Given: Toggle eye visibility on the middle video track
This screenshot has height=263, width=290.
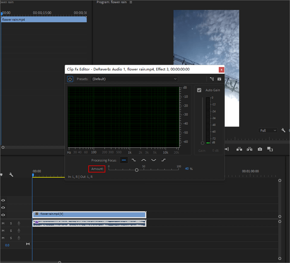Looking at the screenshot, I should (x=3, y=208).
